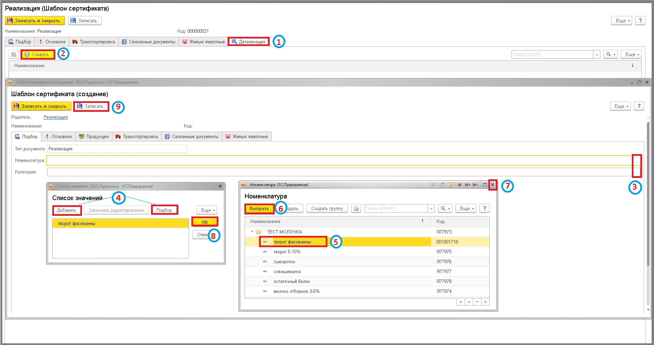
Task: Open Еще menu at top of Реализация window
Action: [x=622, y=20]
